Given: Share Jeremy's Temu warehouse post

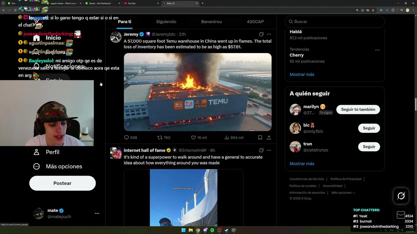Looking at the screenshot, I should point(269,137).
